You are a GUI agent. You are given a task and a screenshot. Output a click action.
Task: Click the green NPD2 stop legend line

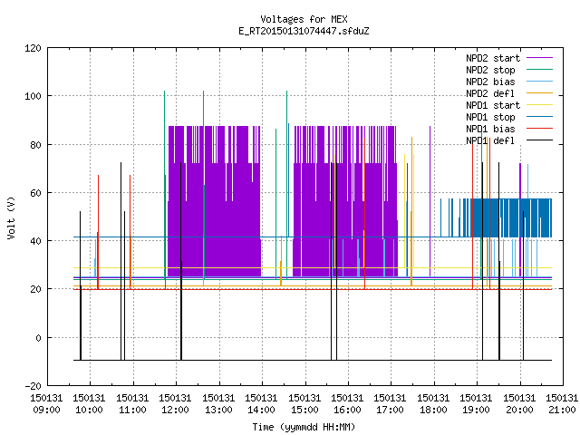(539, 69)
